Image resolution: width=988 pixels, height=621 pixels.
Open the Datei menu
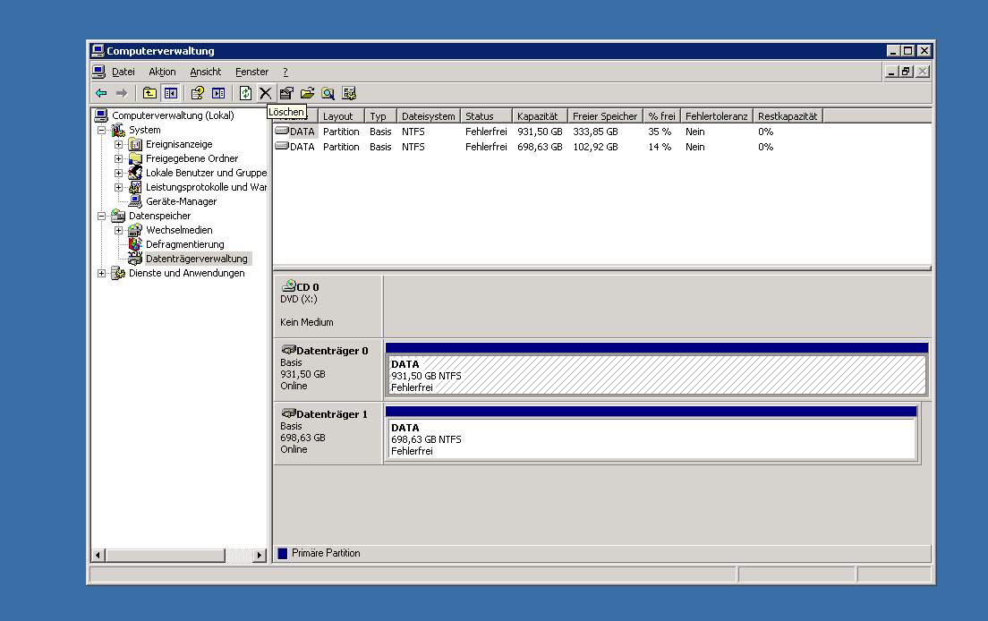[123, 72]
